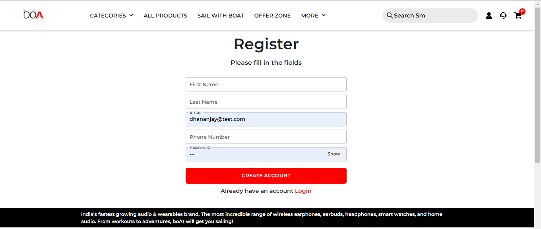Open the shopping cart icon
Viewport: 541px width, 229px height.
(518, 16)
